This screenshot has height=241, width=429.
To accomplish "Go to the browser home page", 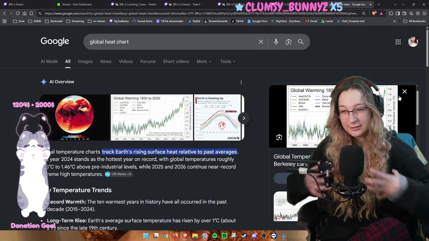I will pyautogui.click(x=24, y=13).
